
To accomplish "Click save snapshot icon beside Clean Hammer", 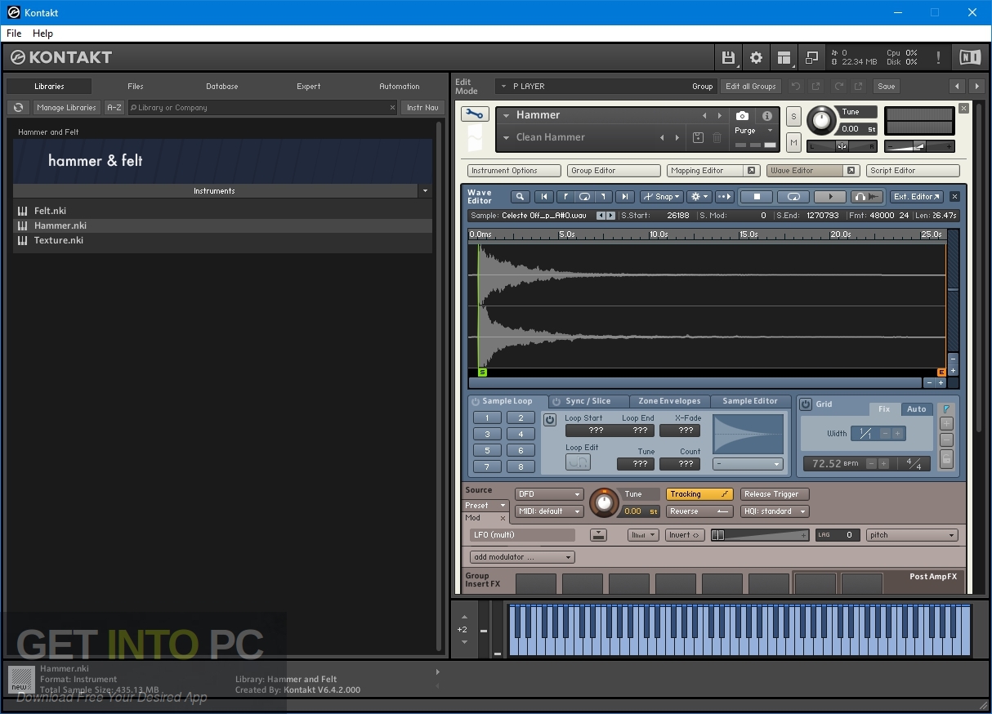I will [x=698, y=137].
